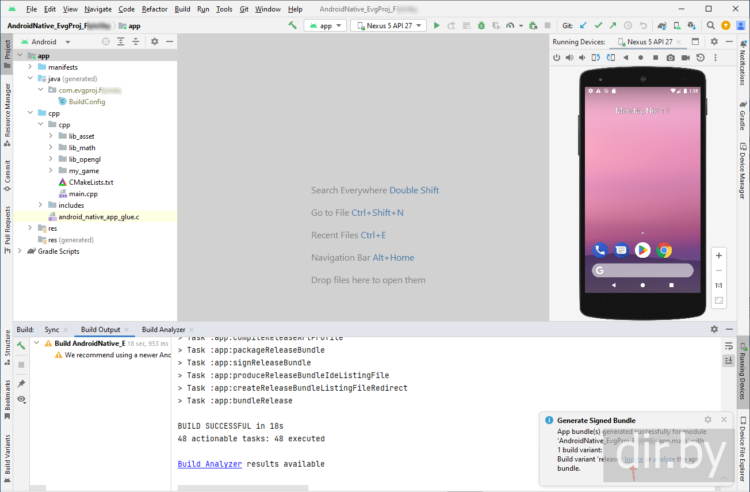The height and width of the screenshot is (492, 750).
Task: Open the Nexus 5 API 27 device dropdown
Action: 388,26
